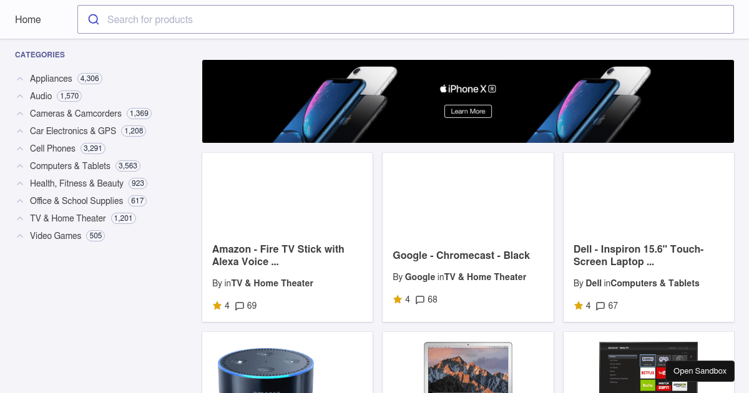The width and height of the screenshot is (749, 393).
Task: Click the Learn More button in the banner
Action: click(468, 111)
